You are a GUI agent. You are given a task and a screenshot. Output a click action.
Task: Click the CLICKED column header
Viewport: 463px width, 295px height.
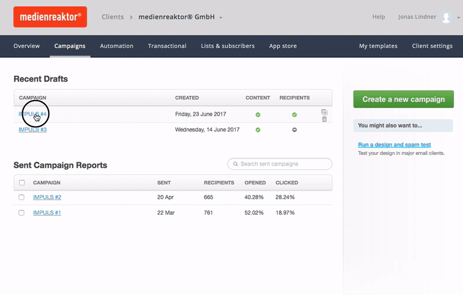click(286, 183)
